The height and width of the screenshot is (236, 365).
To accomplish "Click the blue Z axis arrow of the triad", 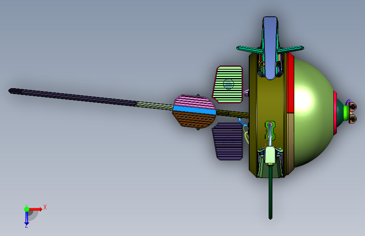I will (x=27, y=218).
